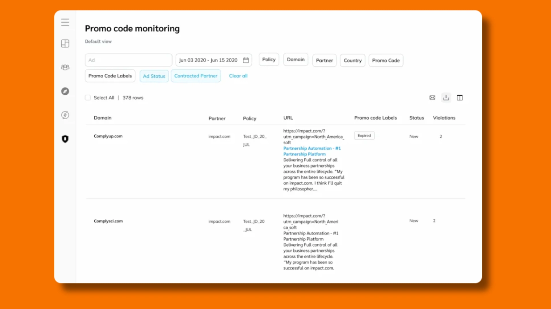Select the shield protection icon in the sidebar
The height and width of the screenshot is (309, 551).
pyautogui.click(x=65, y=139)
